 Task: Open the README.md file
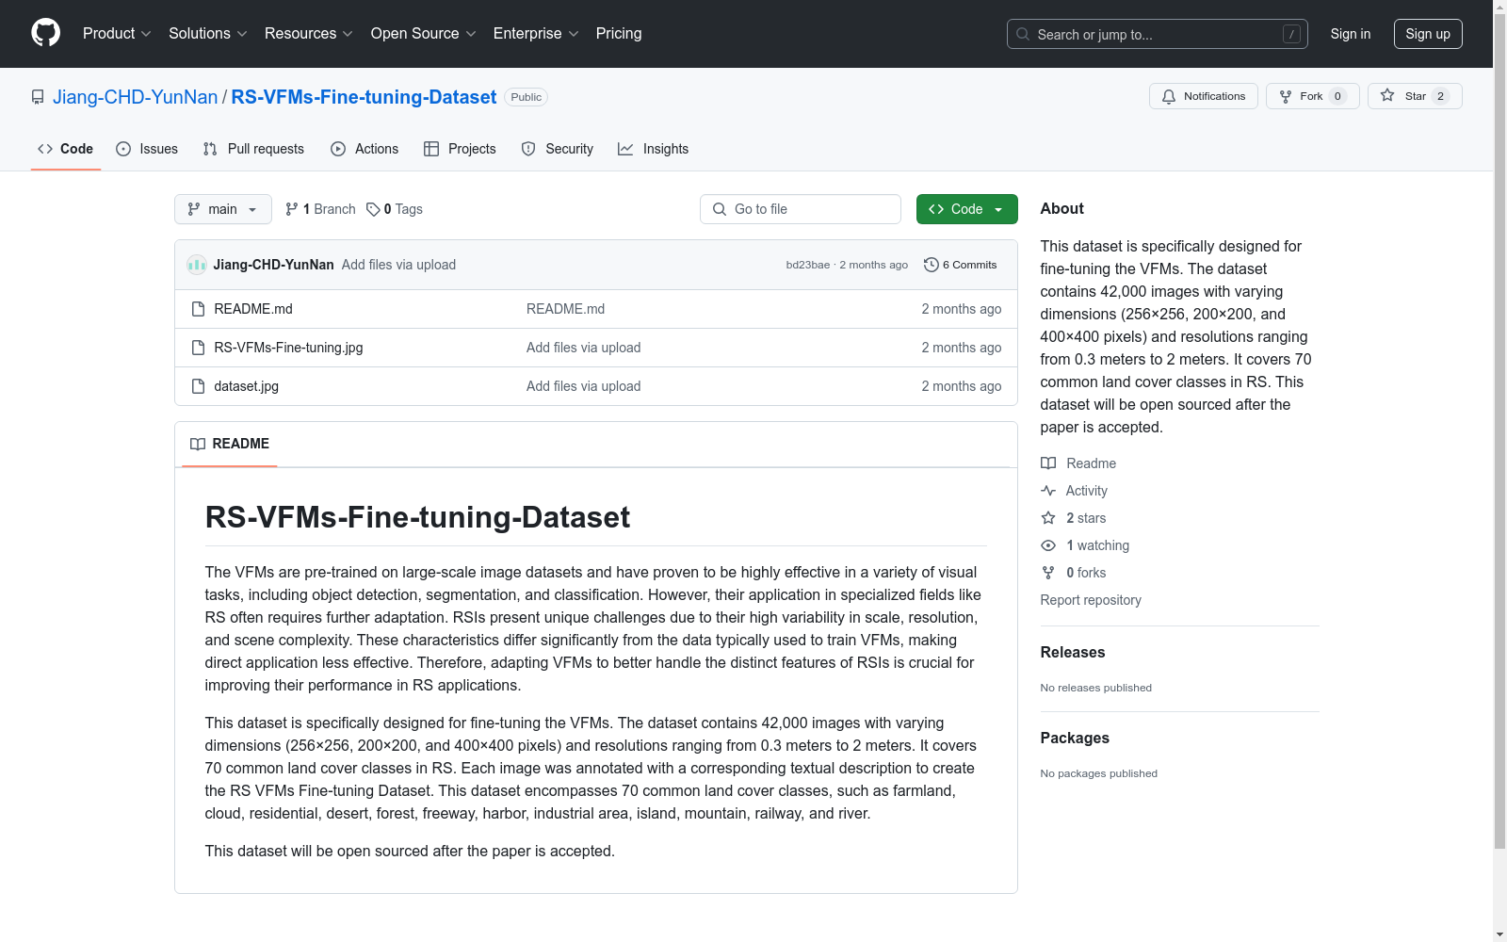point(253,309)
